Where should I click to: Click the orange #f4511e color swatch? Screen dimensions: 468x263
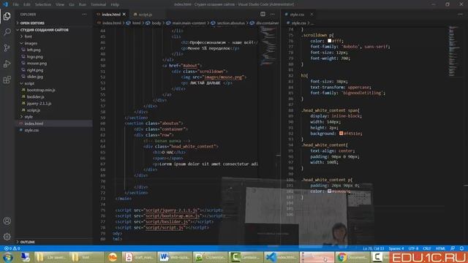(x=341, y=133)
